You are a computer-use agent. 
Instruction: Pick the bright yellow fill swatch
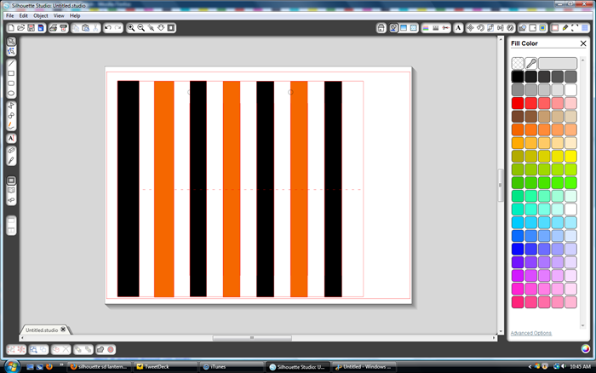pyautogui.click(x=571, y=157)
